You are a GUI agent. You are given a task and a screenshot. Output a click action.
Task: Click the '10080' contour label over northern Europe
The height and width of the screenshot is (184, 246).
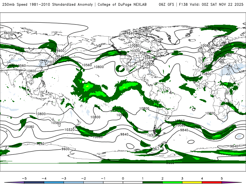(x=205, y=45)
